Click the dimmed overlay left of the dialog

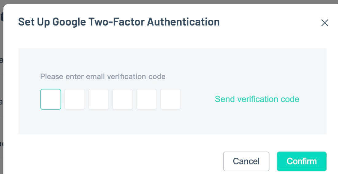click(x=1, y=92)
